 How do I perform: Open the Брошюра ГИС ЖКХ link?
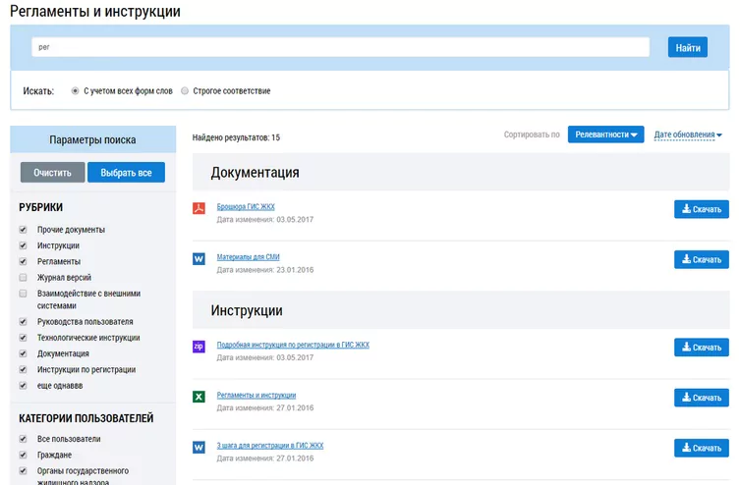pos(246,206)
